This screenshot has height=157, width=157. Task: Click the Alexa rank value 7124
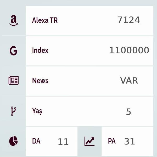[x=129, y=20]
